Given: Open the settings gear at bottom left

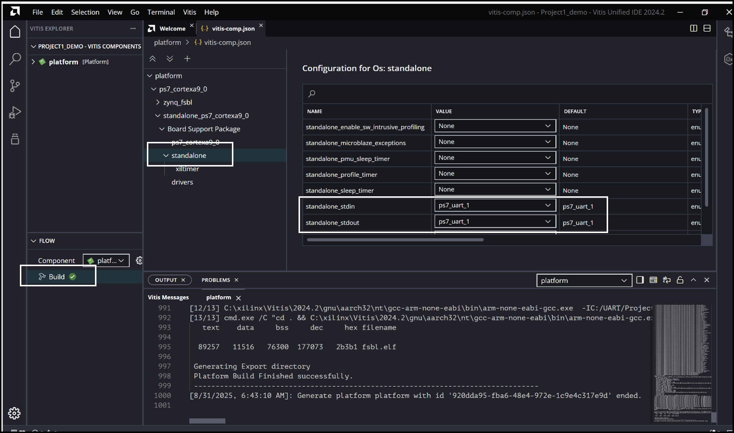Looking at the screenshot, I should click(15, 413).
